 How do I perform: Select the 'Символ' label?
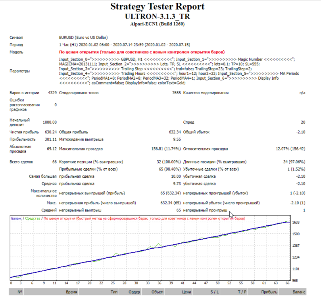16,38
